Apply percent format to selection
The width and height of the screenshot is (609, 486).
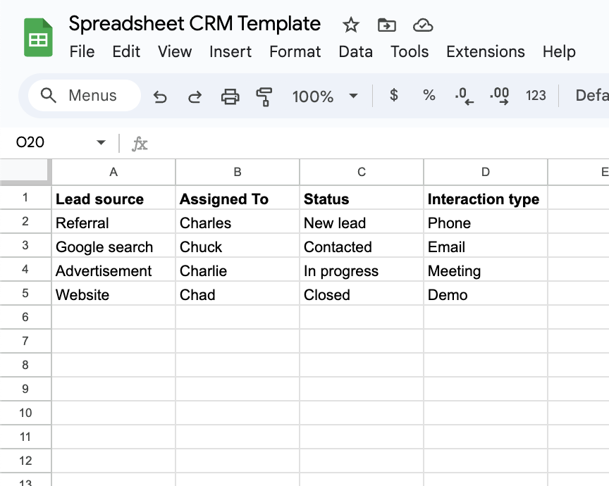pyautogui.click(x=429, y=96)
